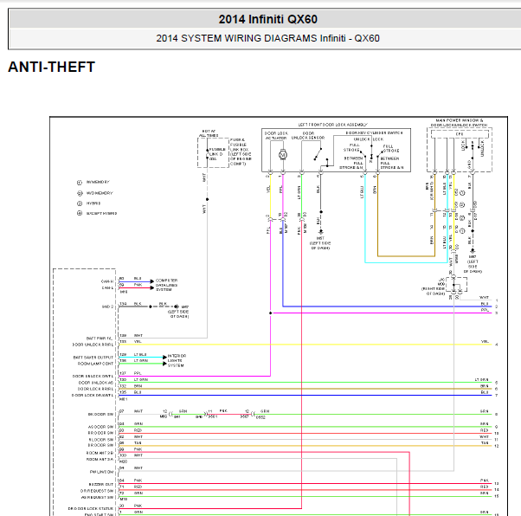Click the "HOT AT ALL TIMES" label

(x=209, y=133)
